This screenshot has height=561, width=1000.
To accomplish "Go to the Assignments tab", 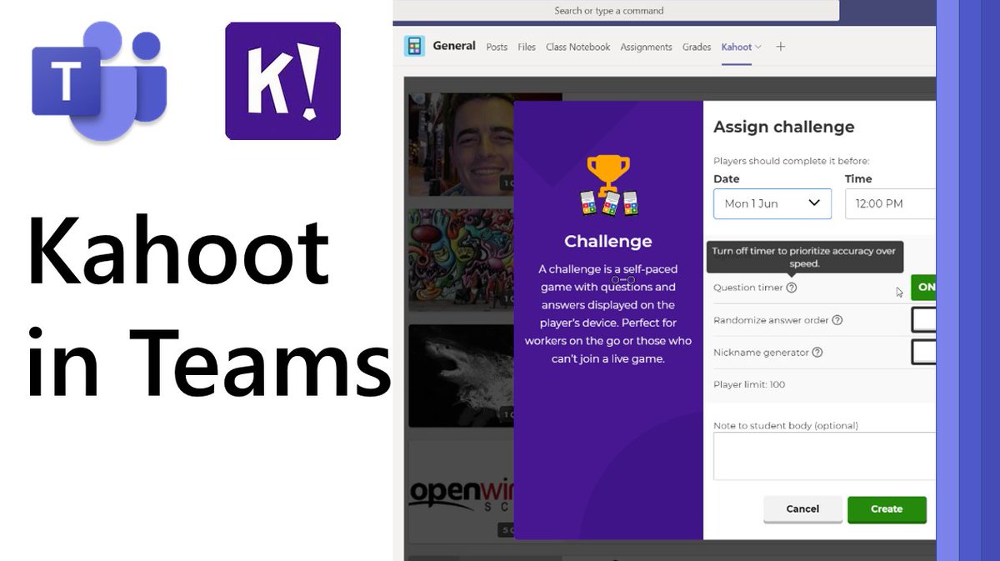I will coord(646,48).
